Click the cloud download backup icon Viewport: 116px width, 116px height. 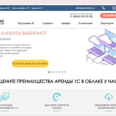(109, 97)
